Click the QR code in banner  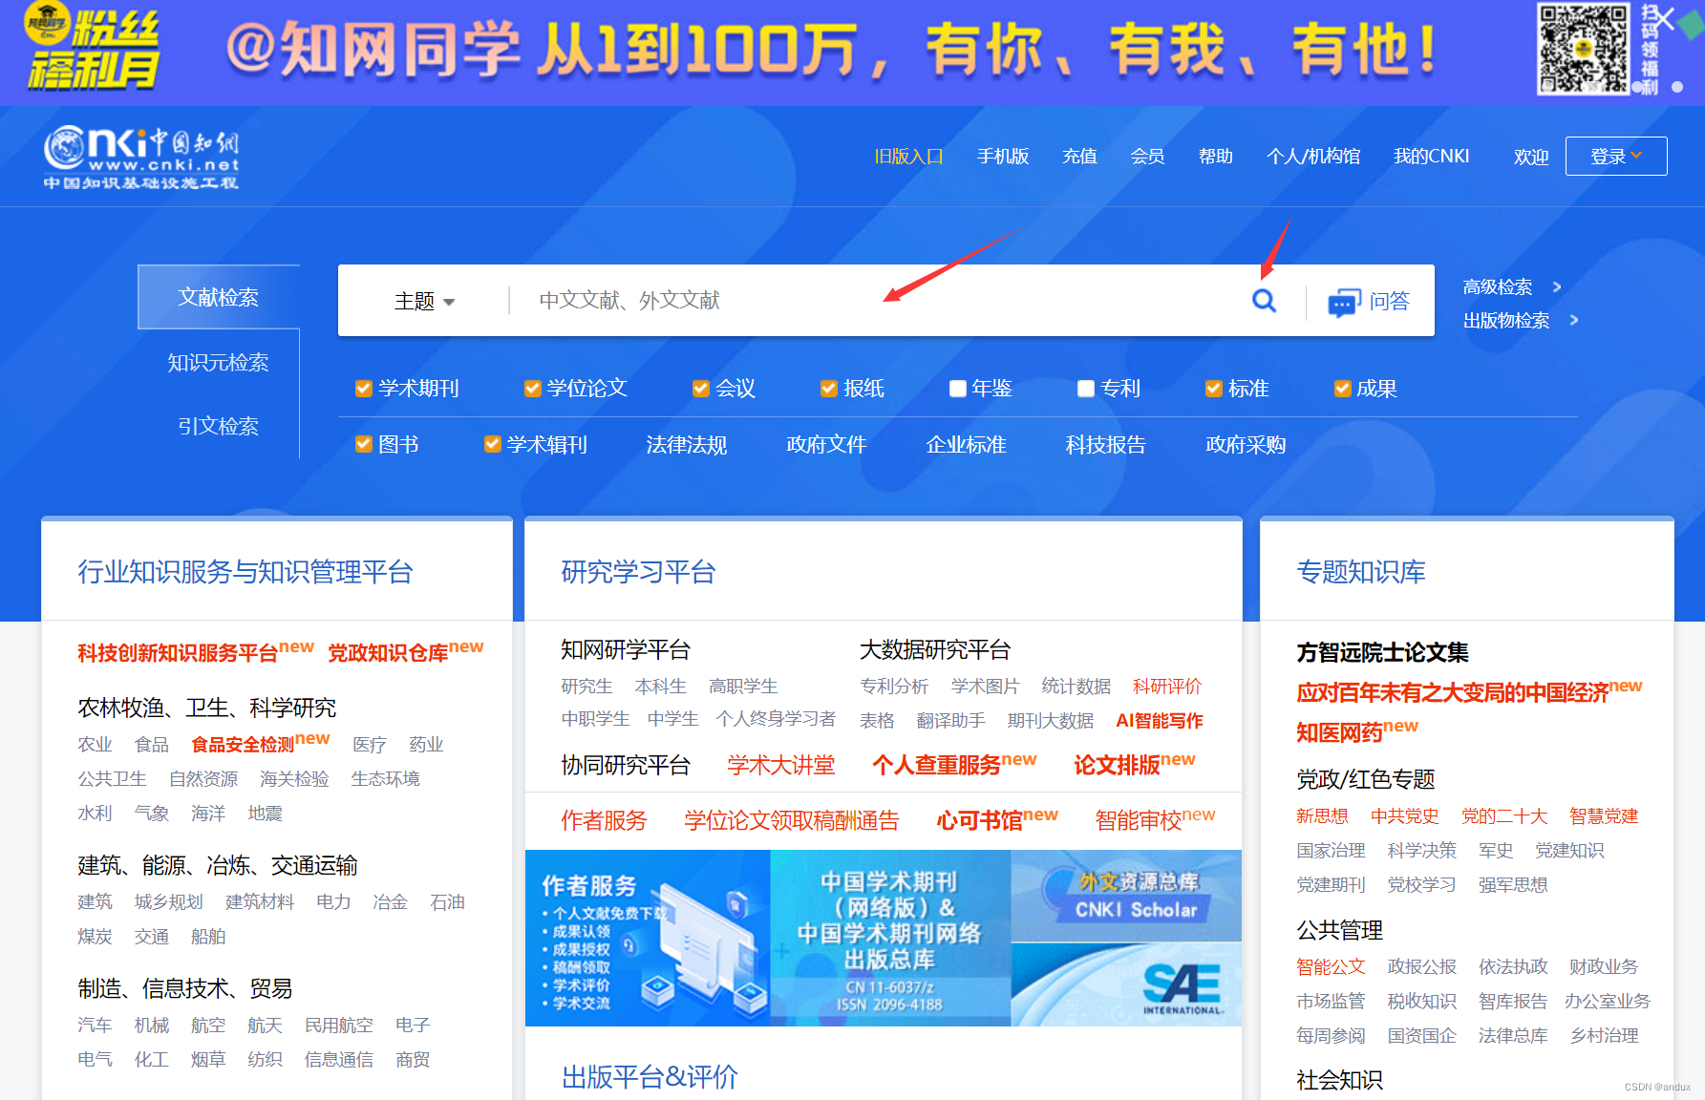tap(1582, 48)
